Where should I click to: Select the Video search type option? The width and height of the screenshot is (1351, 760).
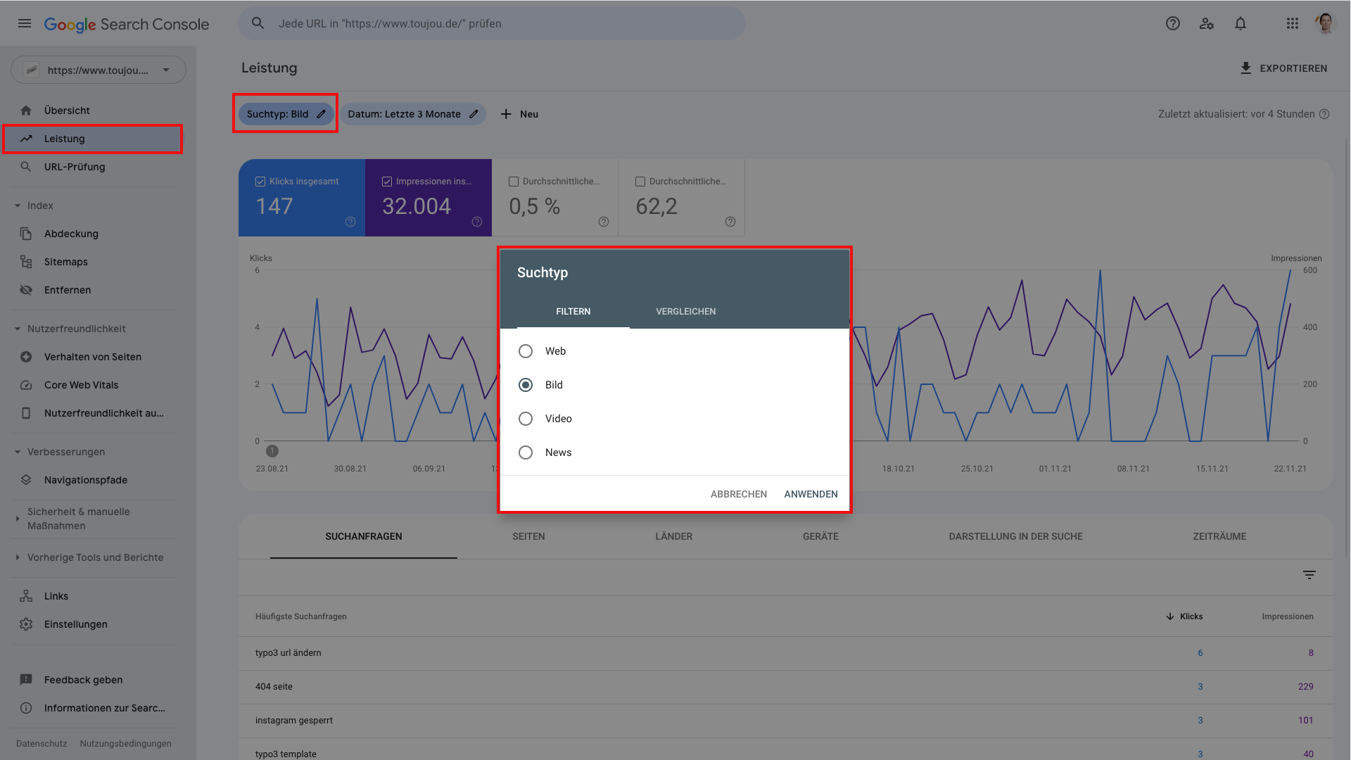tap(526, 419)
